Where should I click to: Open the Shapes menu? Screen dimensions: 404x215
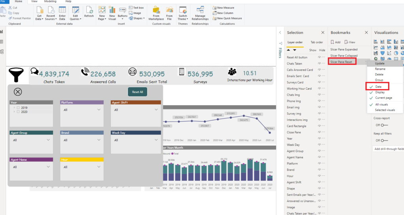(x=137, y=18)
